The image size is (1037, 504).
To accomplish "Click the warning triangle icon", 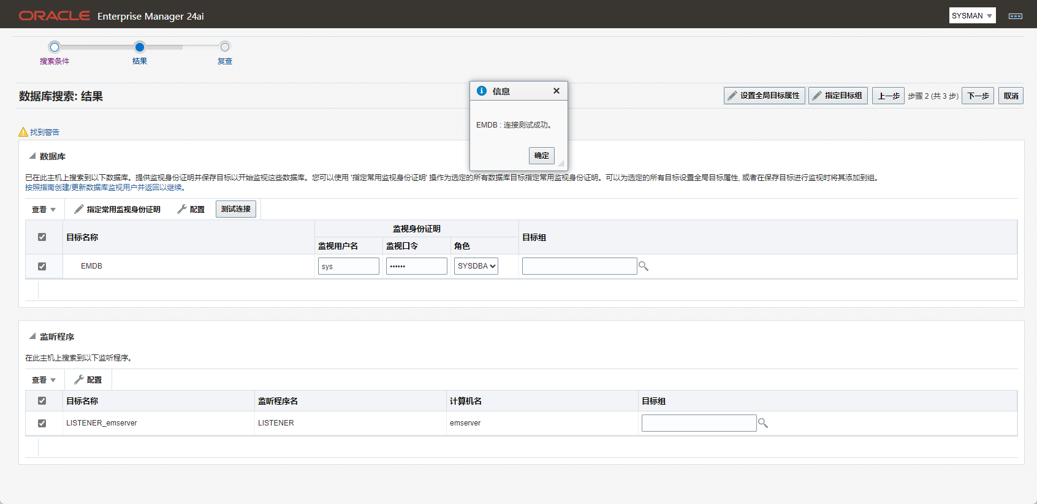I will (x=23, y=132).
